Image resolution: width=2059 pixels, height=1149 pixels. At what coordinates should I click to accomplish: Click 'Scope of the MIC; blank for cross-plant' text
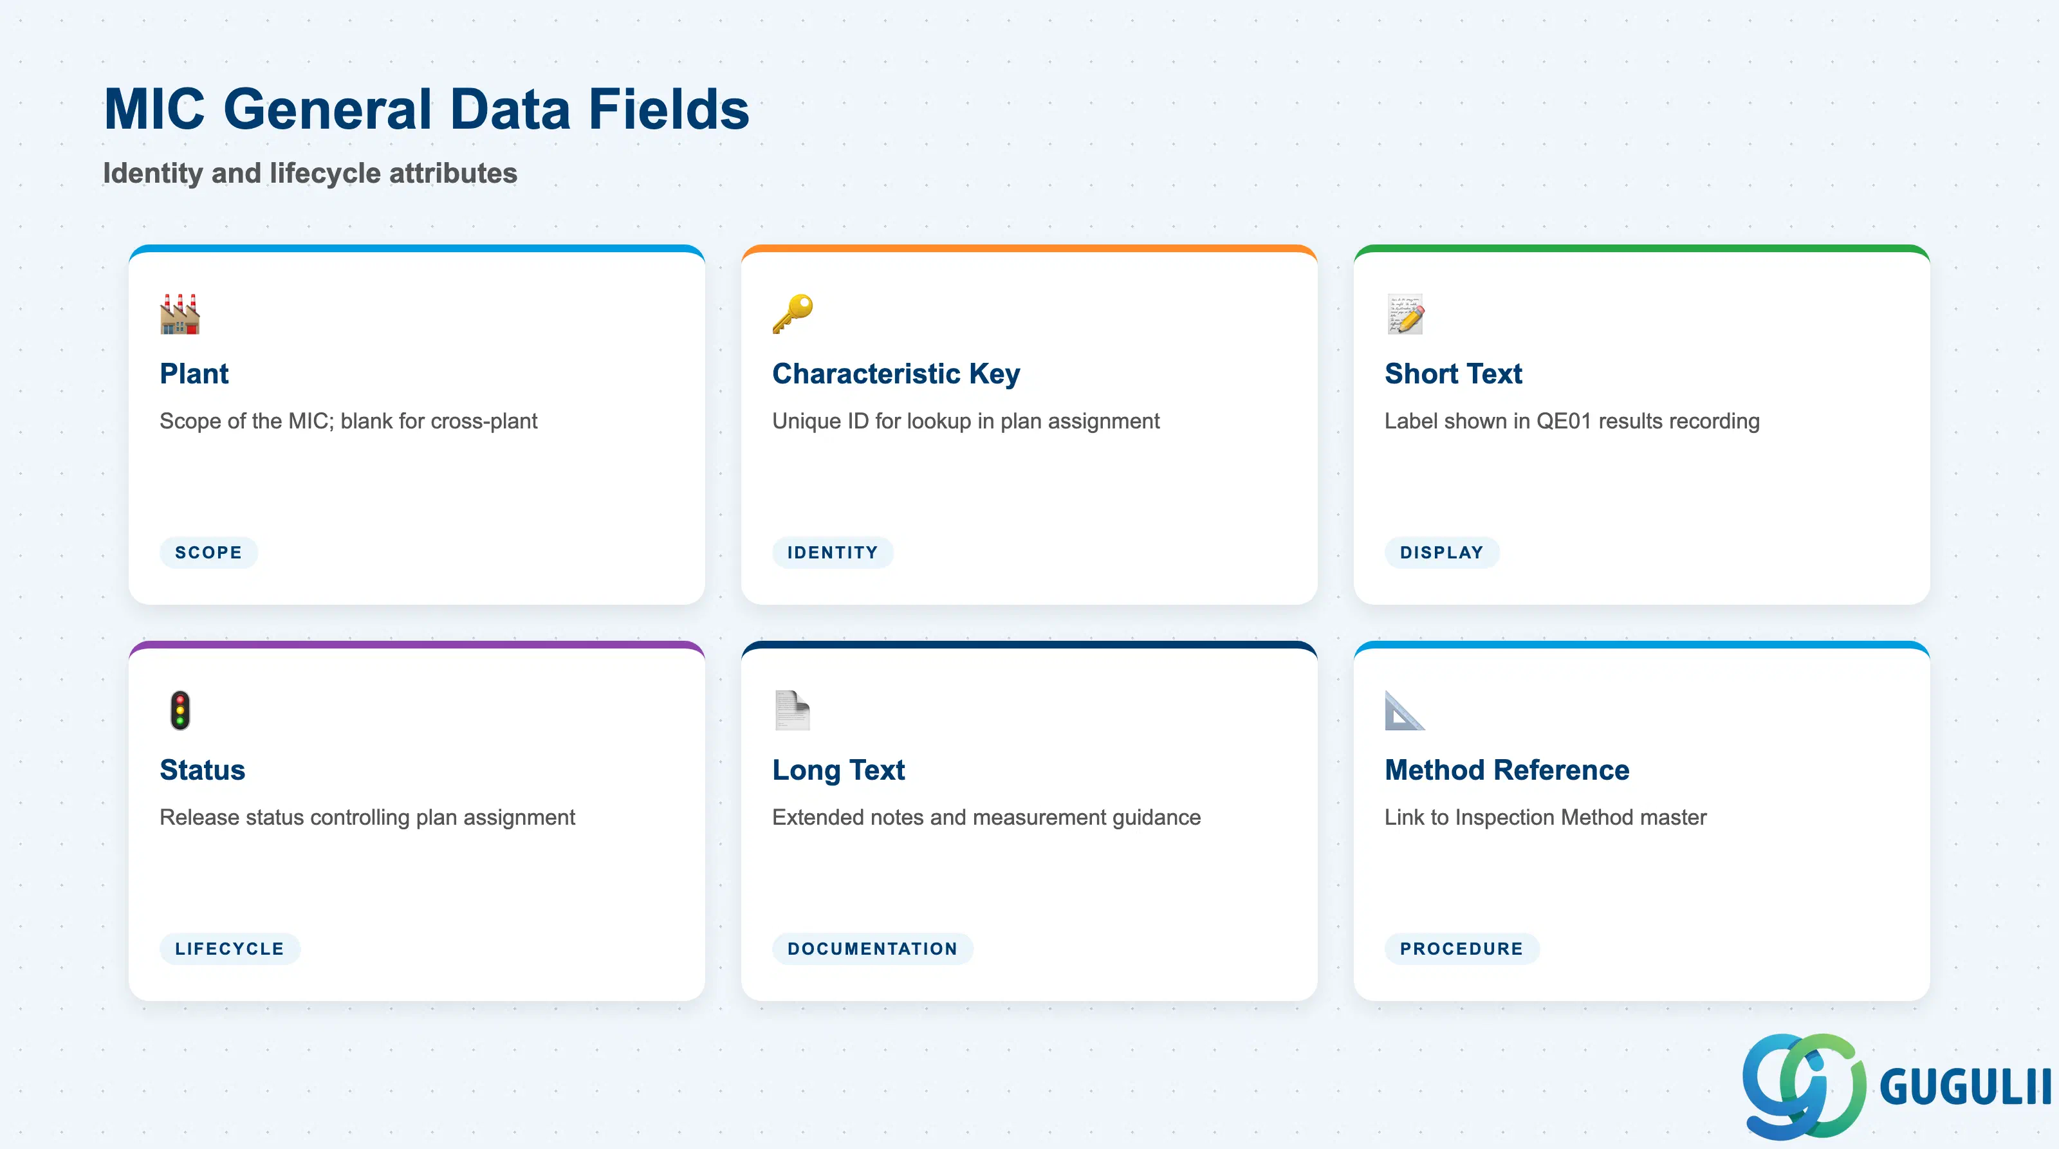point(349,421)
